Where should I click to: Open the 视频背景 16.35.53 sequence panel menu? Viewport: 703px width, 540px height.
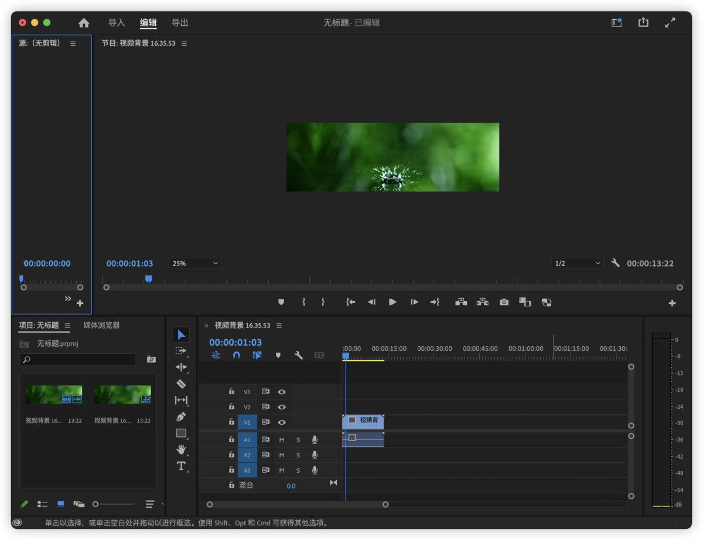pyautogui.click(x=279, y=325)
